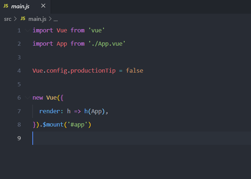Image resolution: width=251 pixels, height=179 pixels.
Task: Close the main.js tab
Action: (x=43, y=6)
